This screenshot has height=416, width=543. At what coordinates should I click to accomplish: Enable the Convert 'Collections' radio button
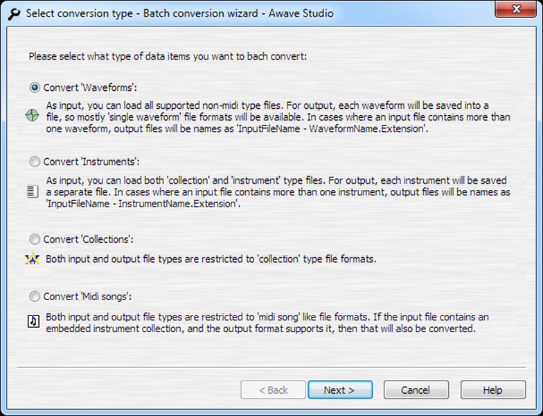35,239
